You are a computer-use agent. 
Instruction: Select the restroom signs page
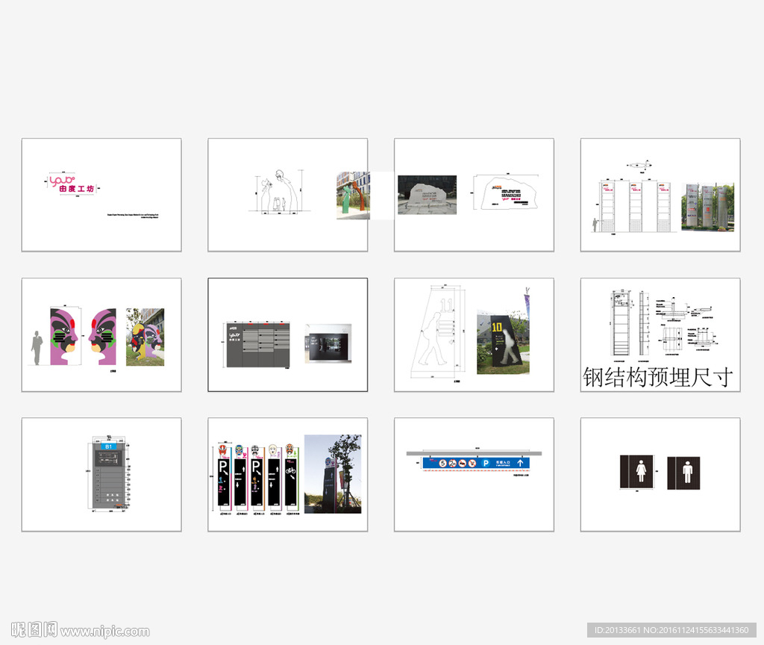[x=660, y=474]
